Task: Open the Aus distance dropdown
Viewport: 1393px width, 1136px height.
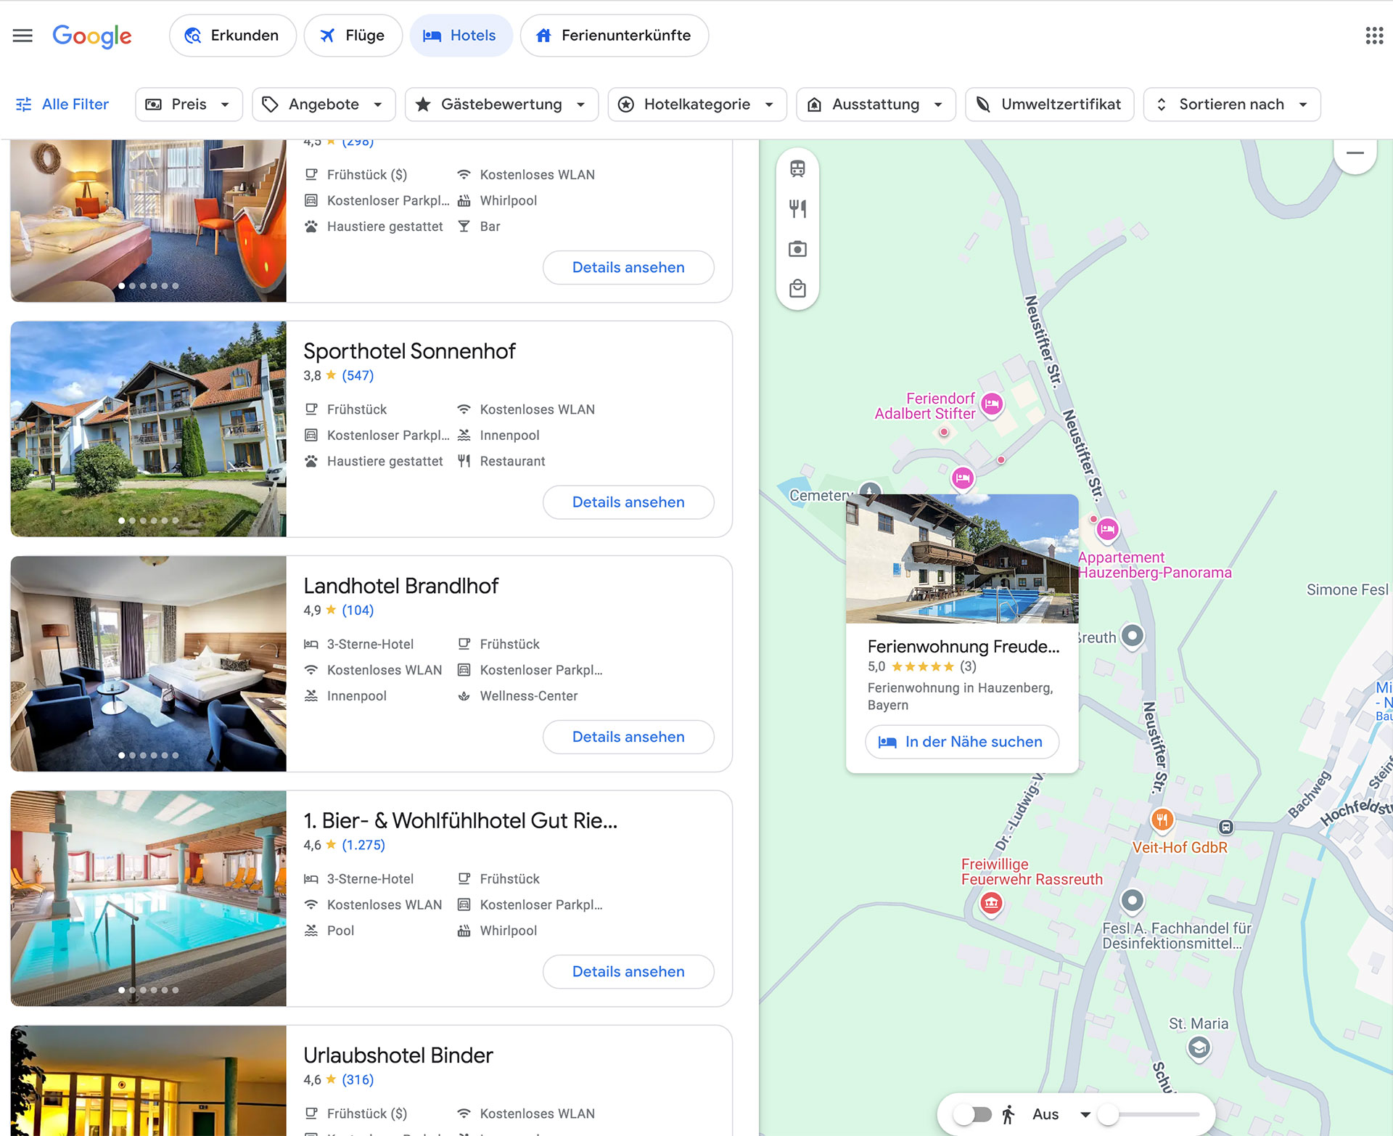Action: (1061, 1114)
